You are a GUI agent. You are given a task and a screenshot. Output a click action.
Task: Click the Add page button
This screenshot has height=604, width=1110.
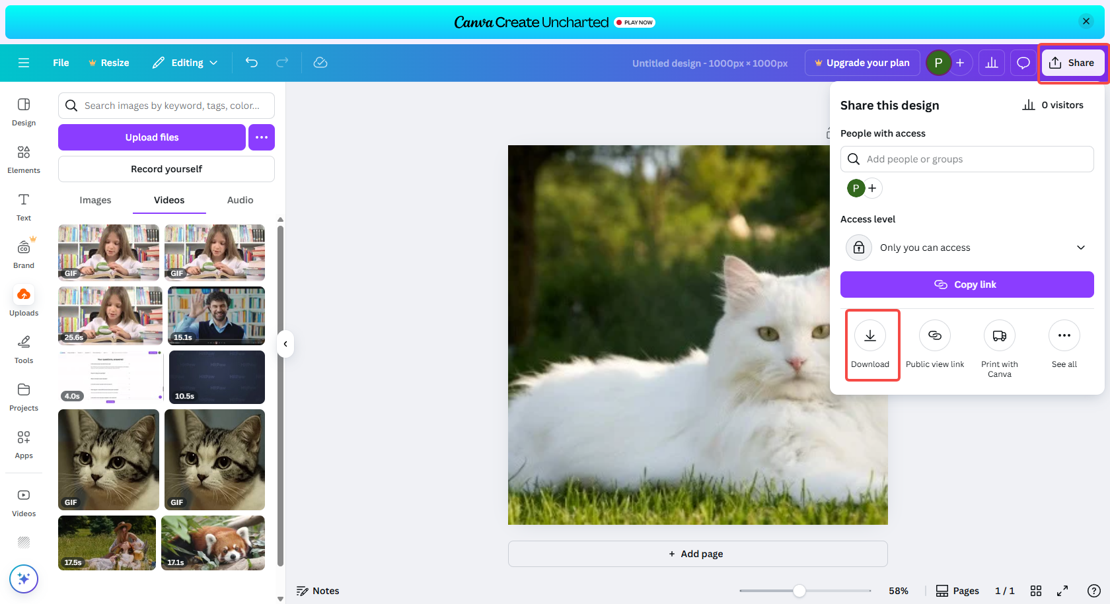tap(698, 554)
